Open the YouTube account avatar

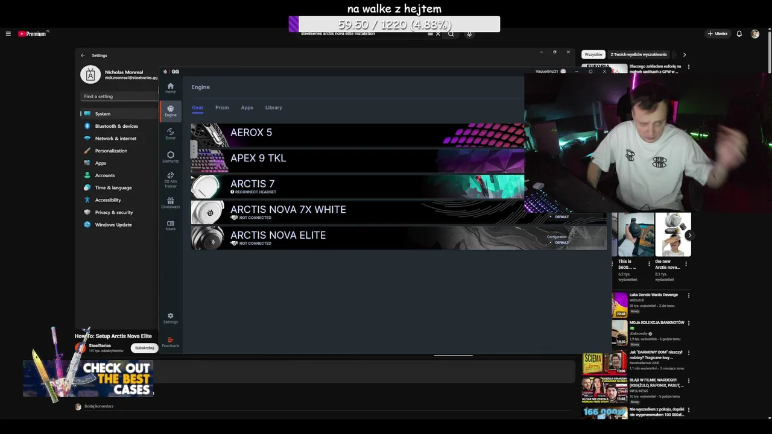click(755, 34)
